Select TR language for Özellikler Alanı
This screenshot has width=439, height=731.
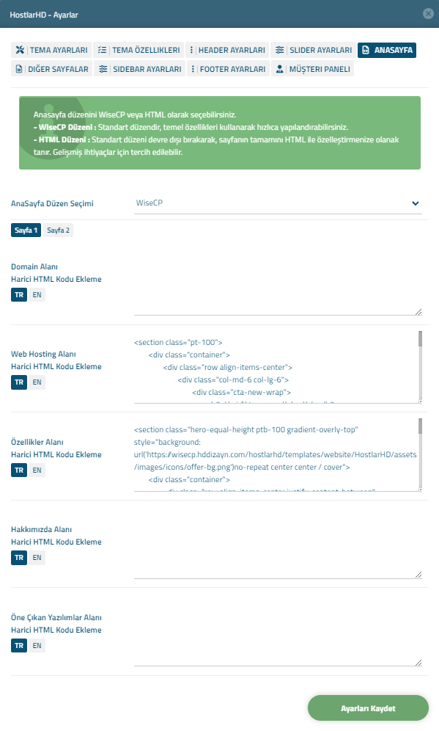[x=19, y=470]
